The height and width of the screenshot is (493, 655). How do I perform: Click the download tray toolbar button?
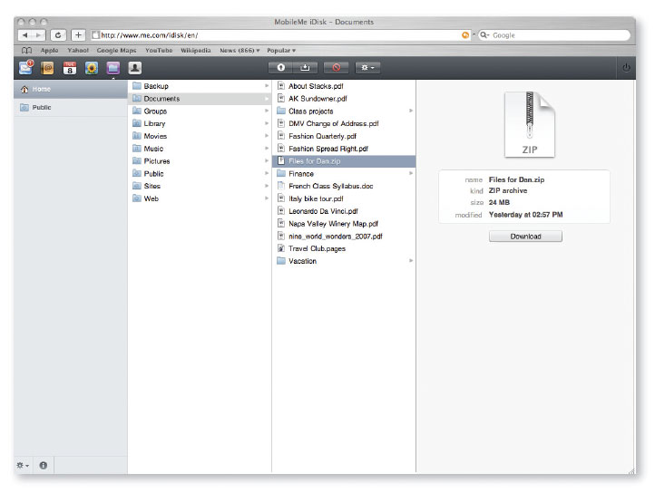coord(305,68)
